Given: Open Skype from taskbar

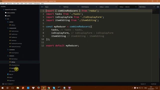Looking at the screenshot, I should 54,88.
